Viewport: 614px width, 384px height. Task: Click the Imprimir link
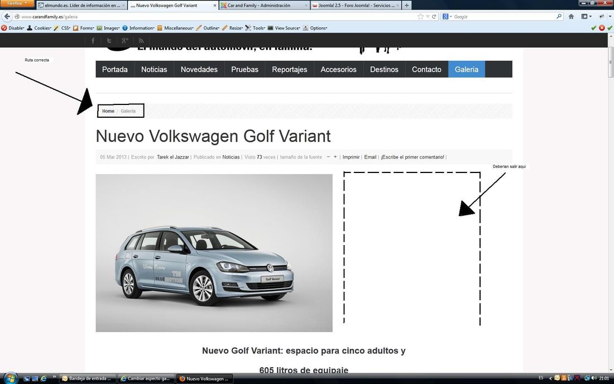click(x=351, y=157)
